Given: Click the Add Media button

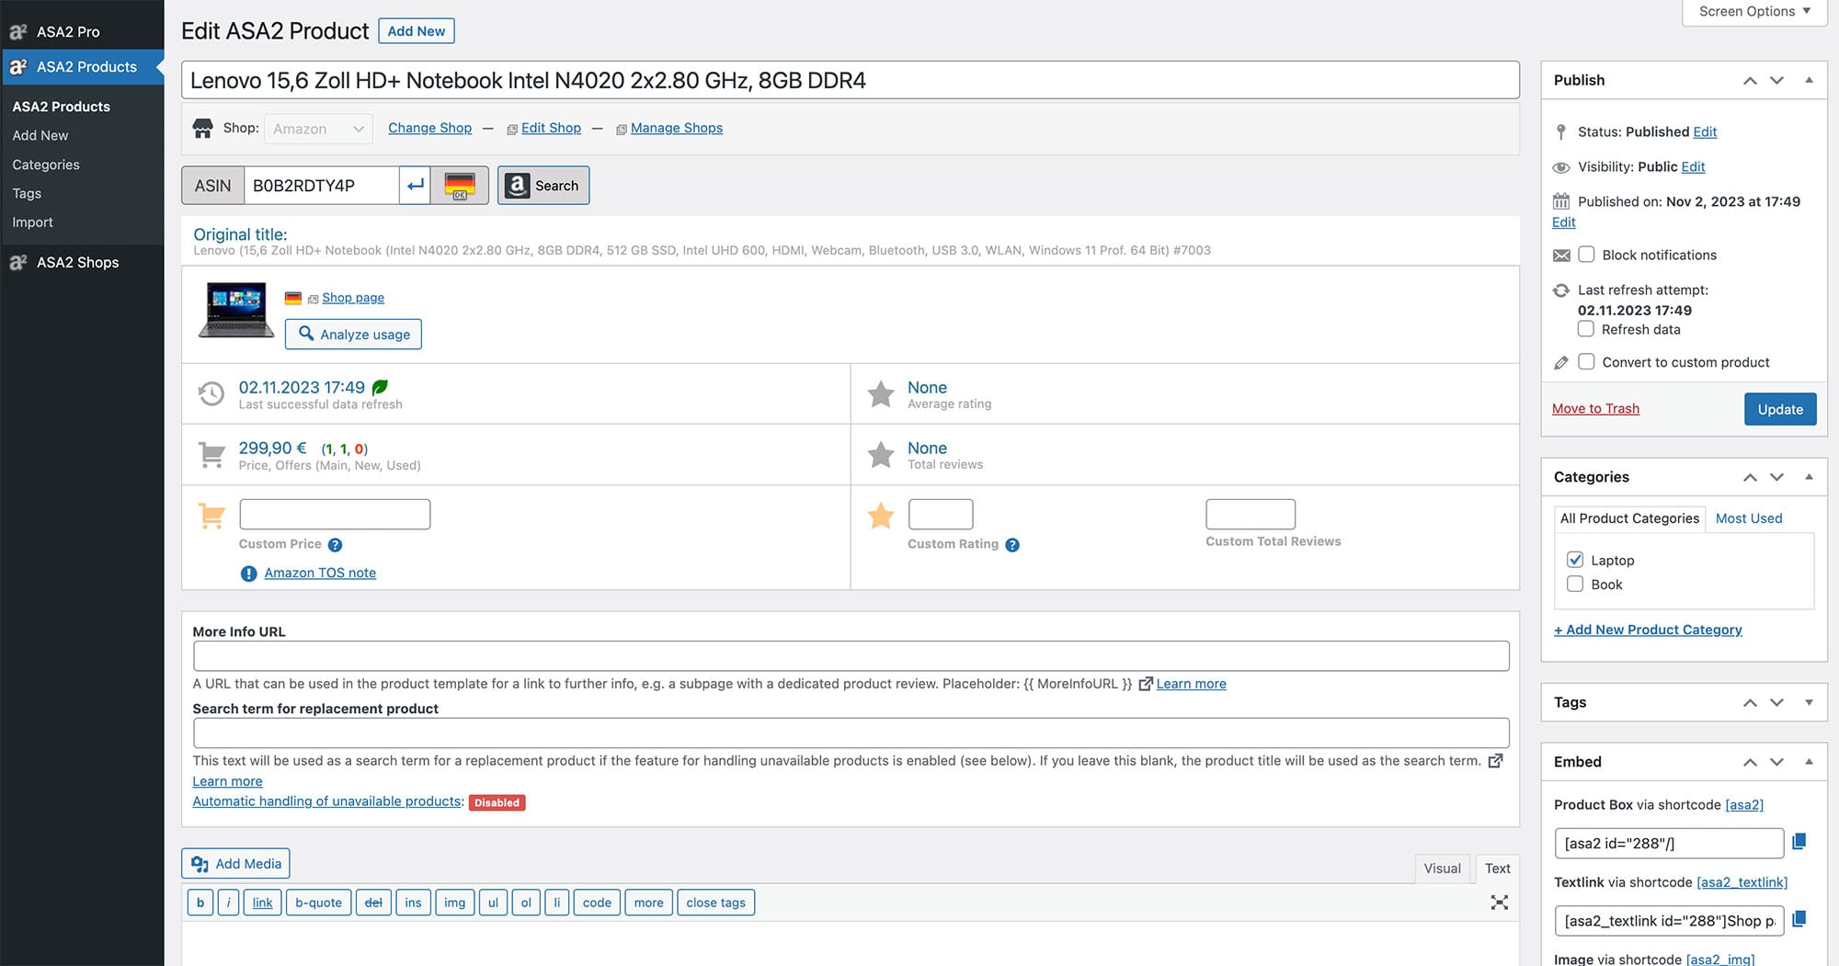Looking at the screenshot, I should coord(235,864).
